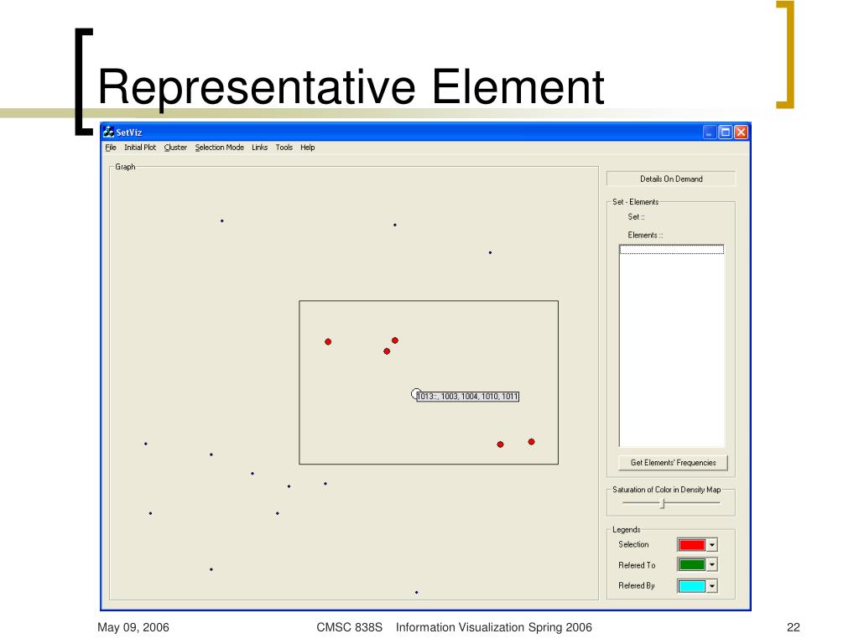This screenshot has width=859, height=644.
Task: Click Get Elements' Frequencies button
Action: (673, 463)
